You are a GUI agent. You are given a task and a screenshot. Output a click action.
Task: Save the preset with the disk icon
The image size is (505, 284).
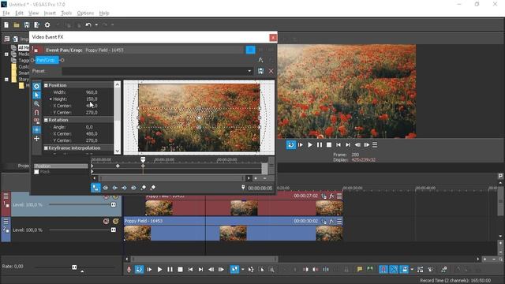(260, 71)
